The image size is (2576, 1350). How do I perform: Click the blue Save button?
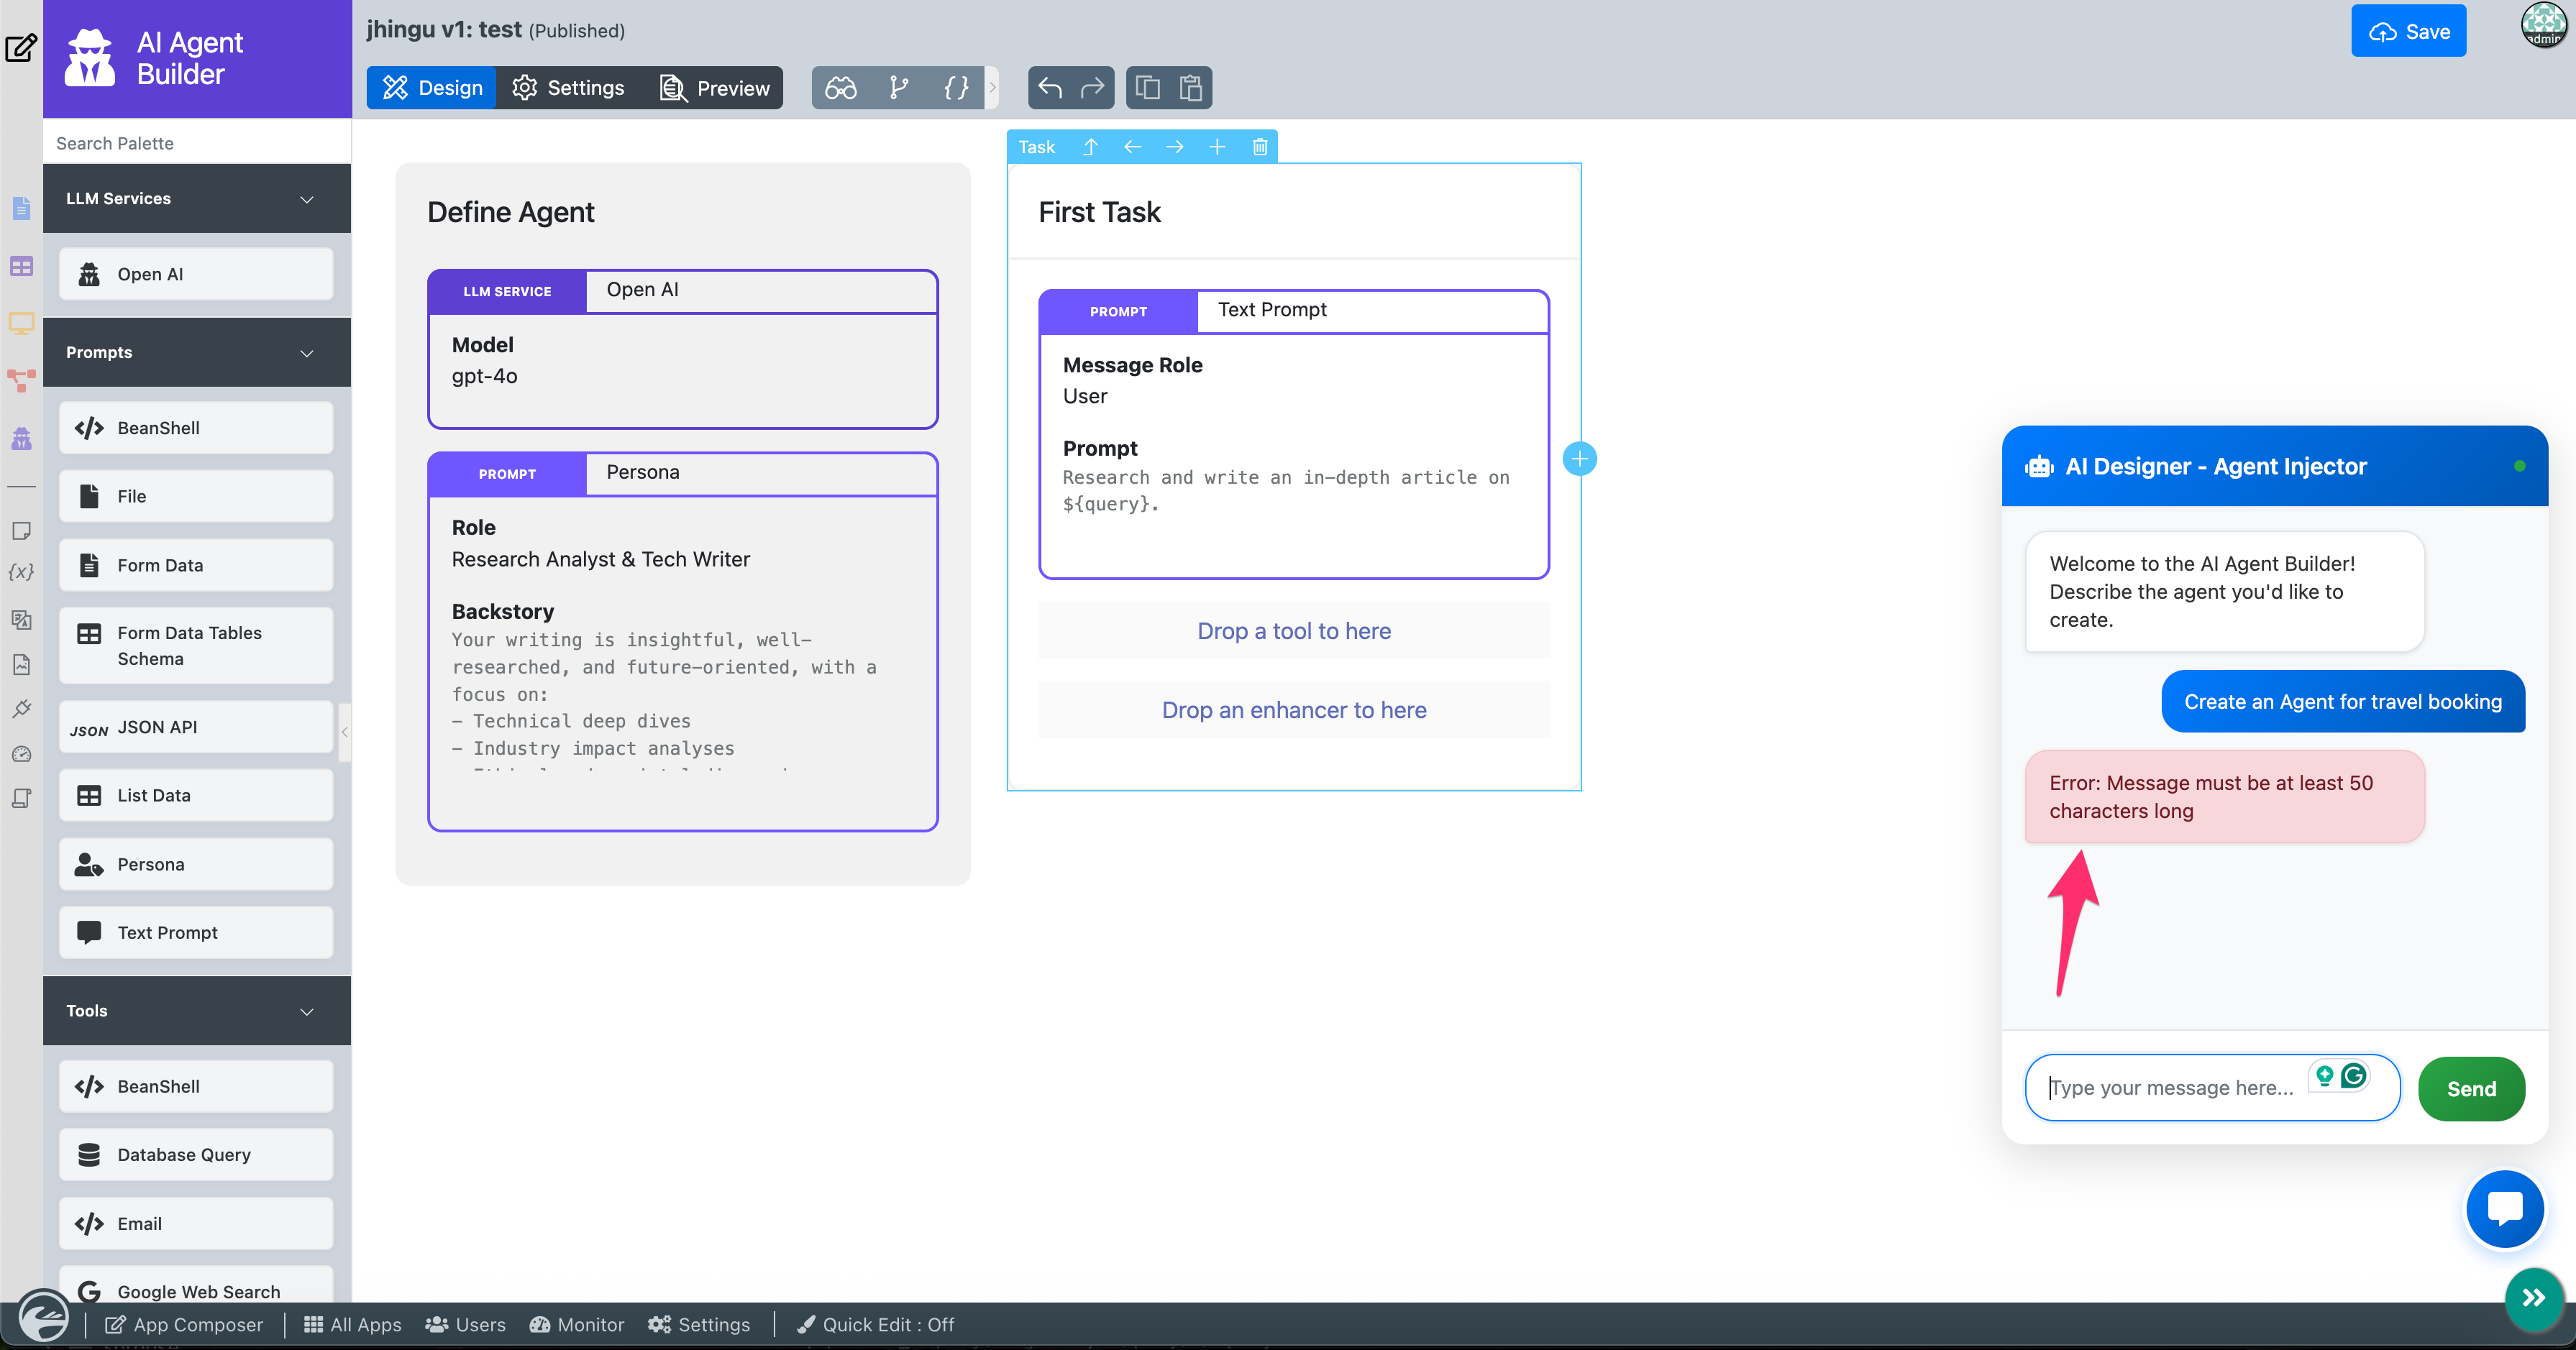pos(2408,31)
